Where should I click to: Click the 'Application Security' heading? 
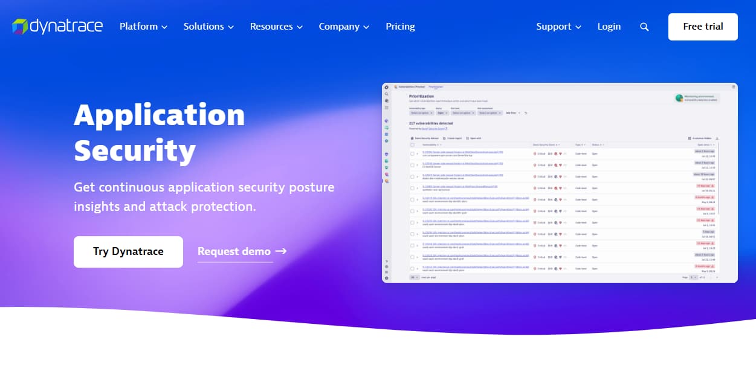pyautogui.click(x=160, y=132)
